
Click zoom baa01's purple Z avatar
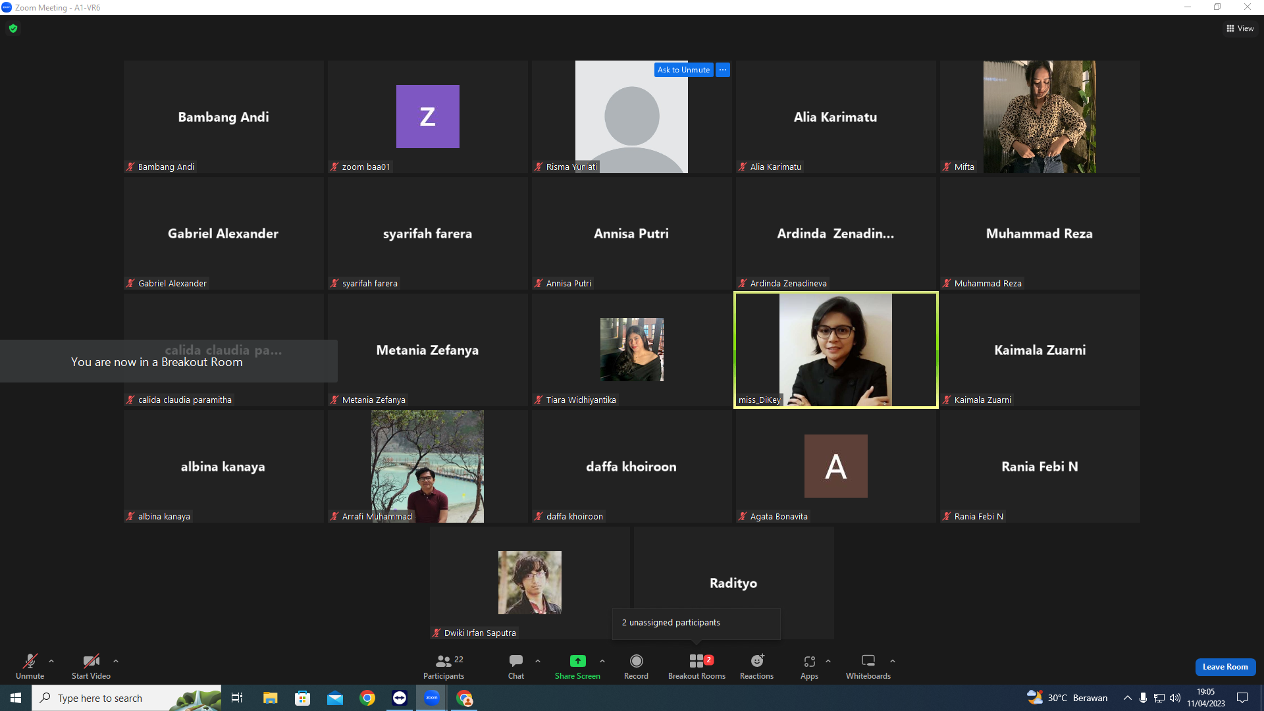(427, 117)
